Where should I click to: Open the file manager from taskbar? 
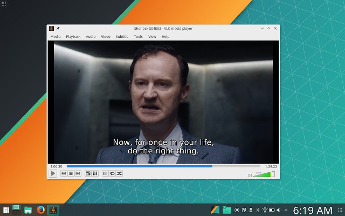28,210
